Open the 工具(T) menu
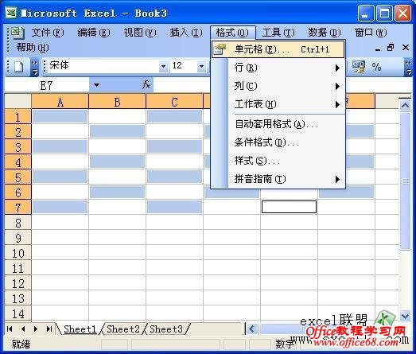416x354 pixels. coord(278,33)
